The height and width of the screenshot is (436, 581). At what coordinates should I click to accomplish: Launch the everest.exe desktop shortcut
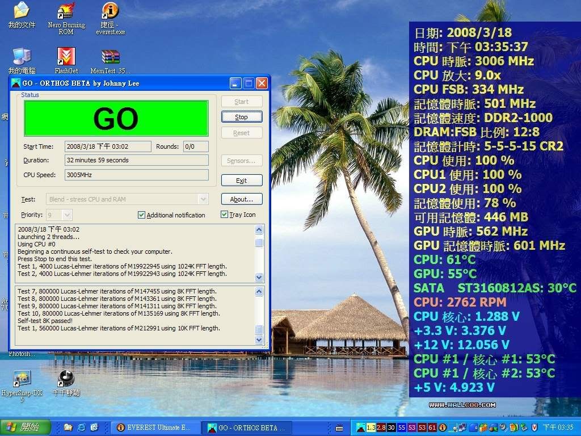click(110, 11)
